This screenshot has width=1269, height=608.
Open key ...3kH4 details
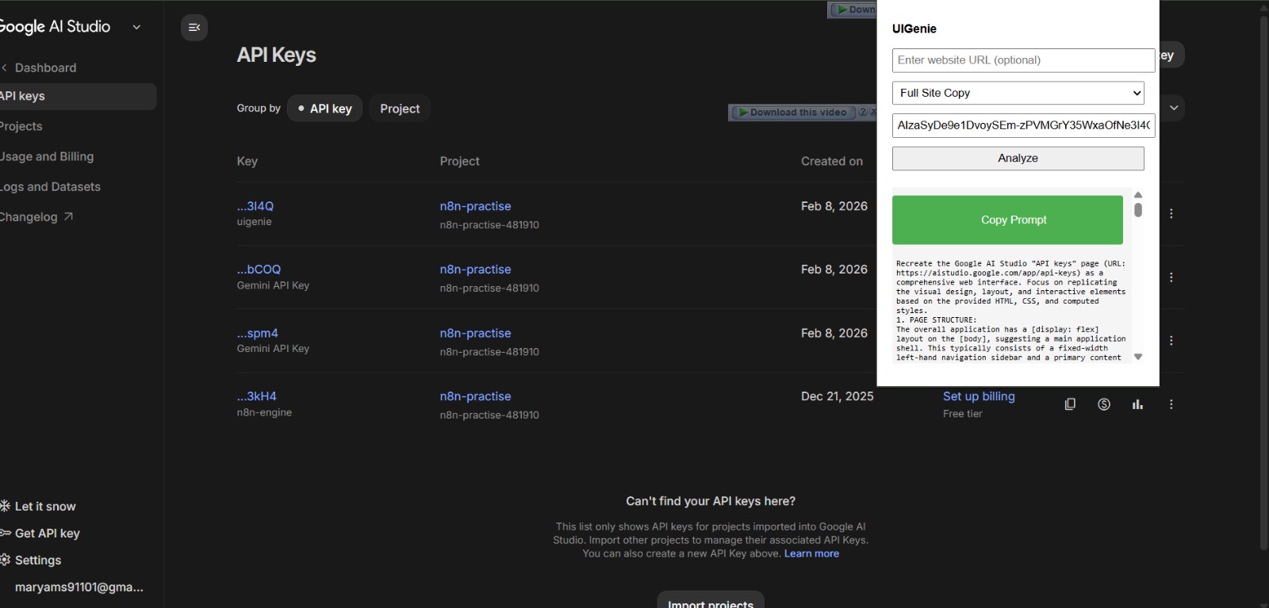(257, 396)
